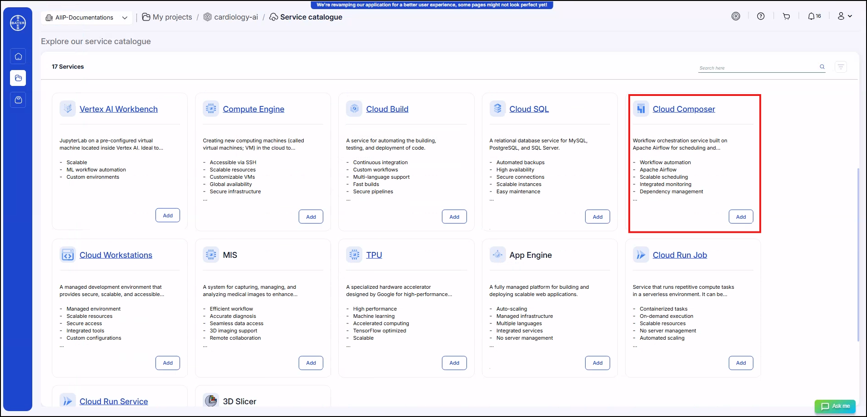Open the Cloud Composer link
867x417 pixels.
pos(684,109)
